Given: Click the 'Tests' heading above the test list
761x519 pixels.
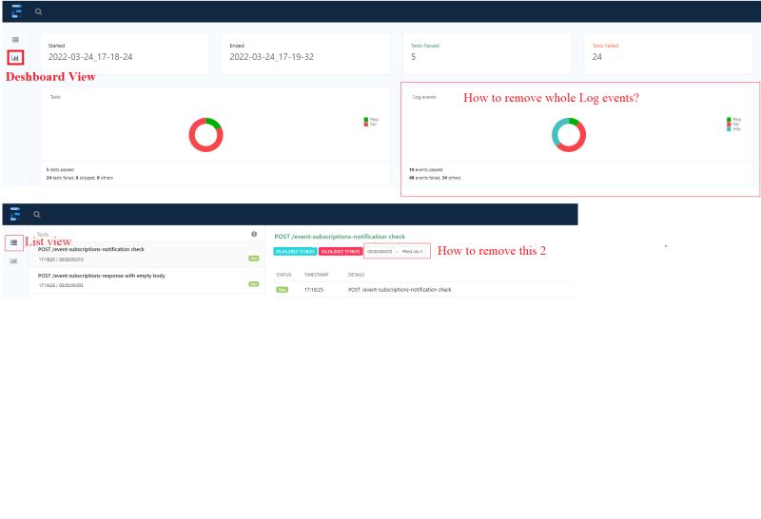Looking at the screenshot, I should click(43, 234).
